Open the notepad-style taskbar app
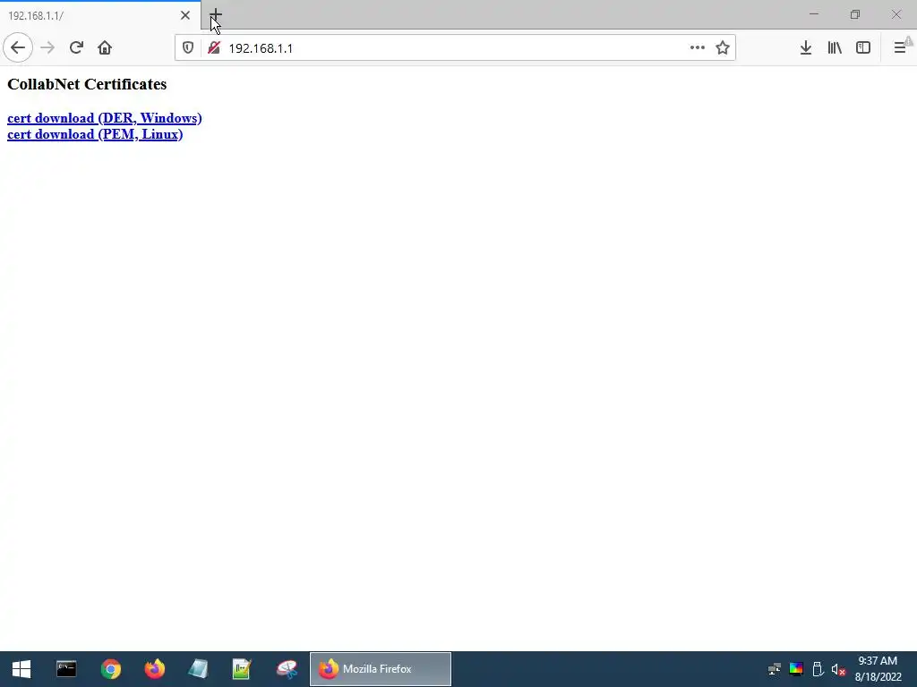 pyautogui.click(x=198, y=669)
